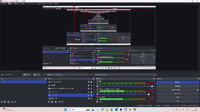Hide the 画面キャプチャ source with eye icon
The image size is (200, 112).
[x=88, y=99]
